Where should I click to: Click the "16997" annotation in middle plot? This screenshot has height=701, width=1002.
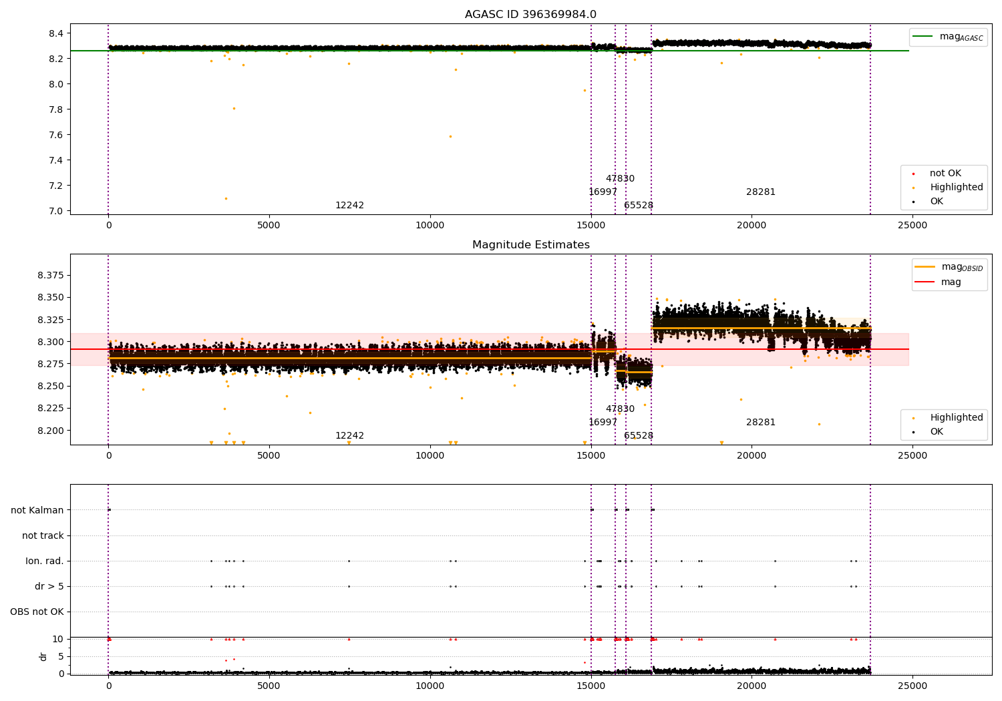pos(603,423)
